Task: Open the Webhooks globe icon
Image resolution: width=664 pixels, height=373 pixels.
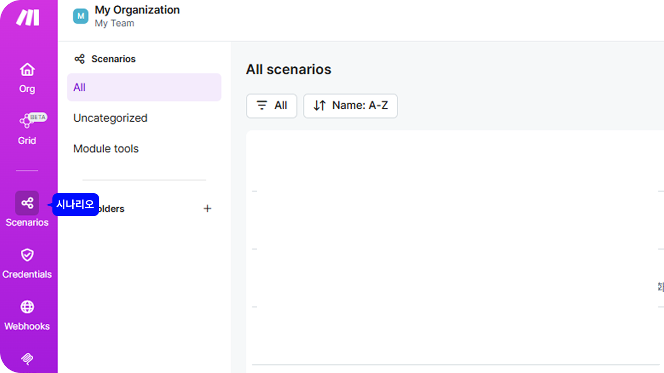Action: [27, 307]
